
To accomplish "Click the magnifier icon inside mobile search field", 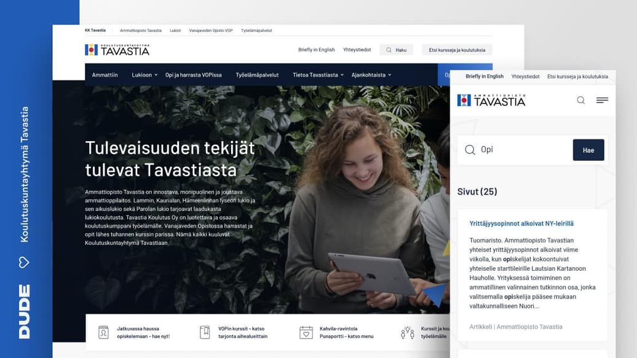I will pos(470,150).
